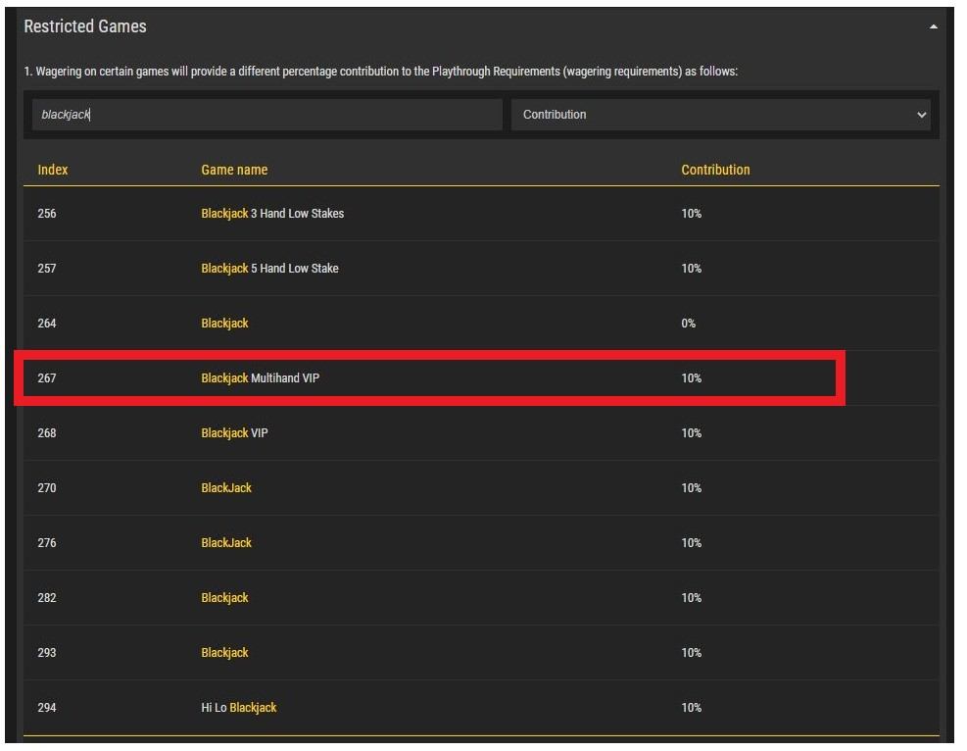Select the BlackJack entry at index 276

[x=226, y=543]
